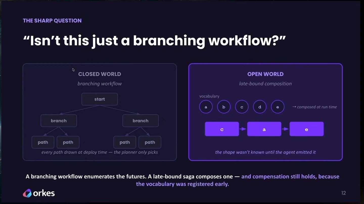Viewport: 364px width, 204px height.
Task: Click "the vocabulary was registered early." text
Action: [183, 184]
